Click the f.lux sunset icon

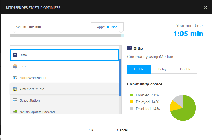tap(15, 66)
